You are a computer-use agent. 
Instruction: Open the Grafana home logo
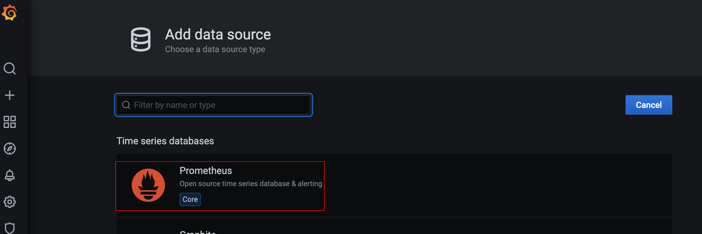[9, 13]
